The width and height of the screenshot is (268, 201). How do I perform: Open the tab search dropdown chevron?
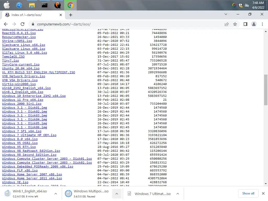point(226,14)
